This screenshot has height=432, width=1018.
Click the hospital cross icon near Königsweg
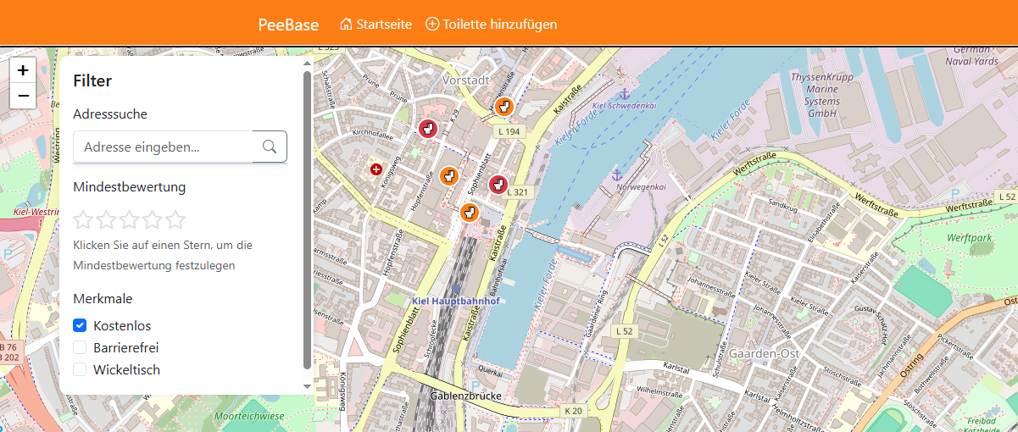(x=376, y=169)
